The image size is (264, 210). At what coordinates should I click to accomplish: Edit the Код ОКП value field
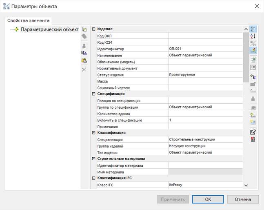point(206,36)
